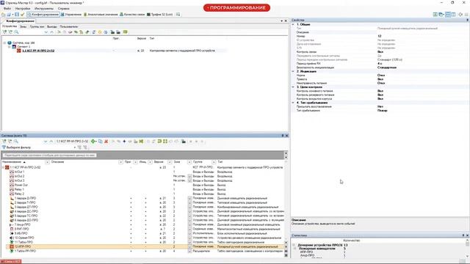This screenshot has width=470, height=264.
Task: Collapse the 1. Общие properties section
Action: point(293,24)
